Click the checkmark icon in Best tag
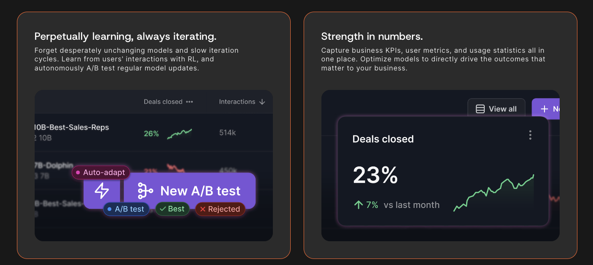 [163, 209]
